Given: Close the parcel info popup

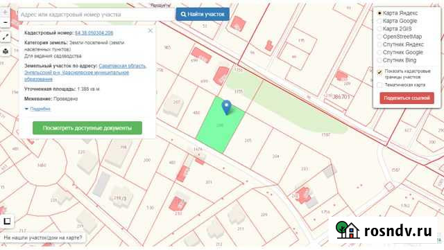Looking at the screenshot, I should pos(151,30).
